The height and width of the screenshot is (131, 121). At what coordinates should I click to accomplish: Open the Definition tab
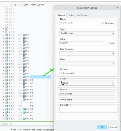[82, 15]
